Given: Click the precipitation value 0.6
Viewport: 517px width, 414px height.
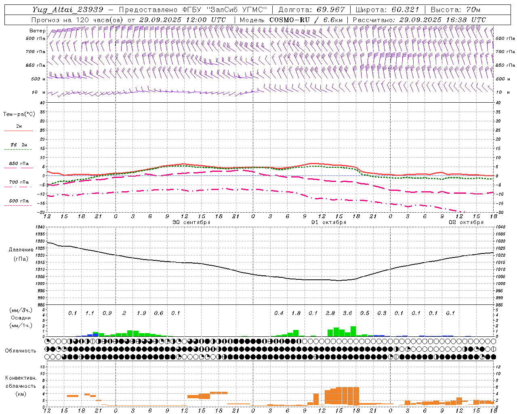Looking at the screenshot, I should 159,313.
